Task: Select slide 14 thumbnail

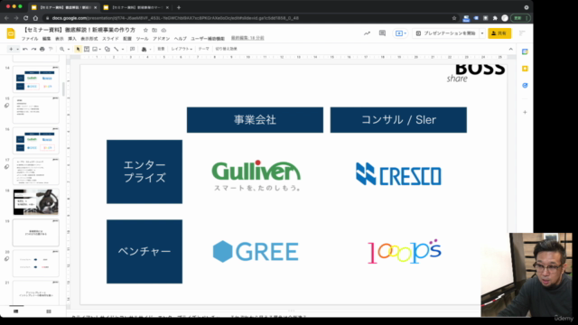Action: pyautogui.click(x=36, y=79)
